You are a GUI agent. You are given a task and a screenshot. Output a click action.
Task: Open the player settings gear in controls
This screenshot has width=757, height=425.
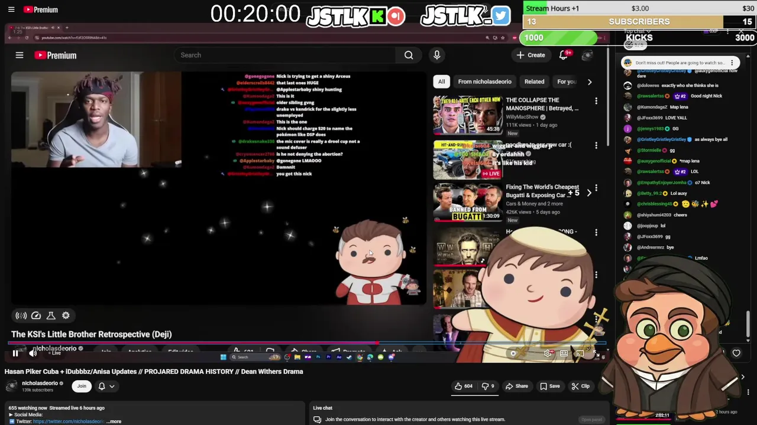tap(548, 354)
